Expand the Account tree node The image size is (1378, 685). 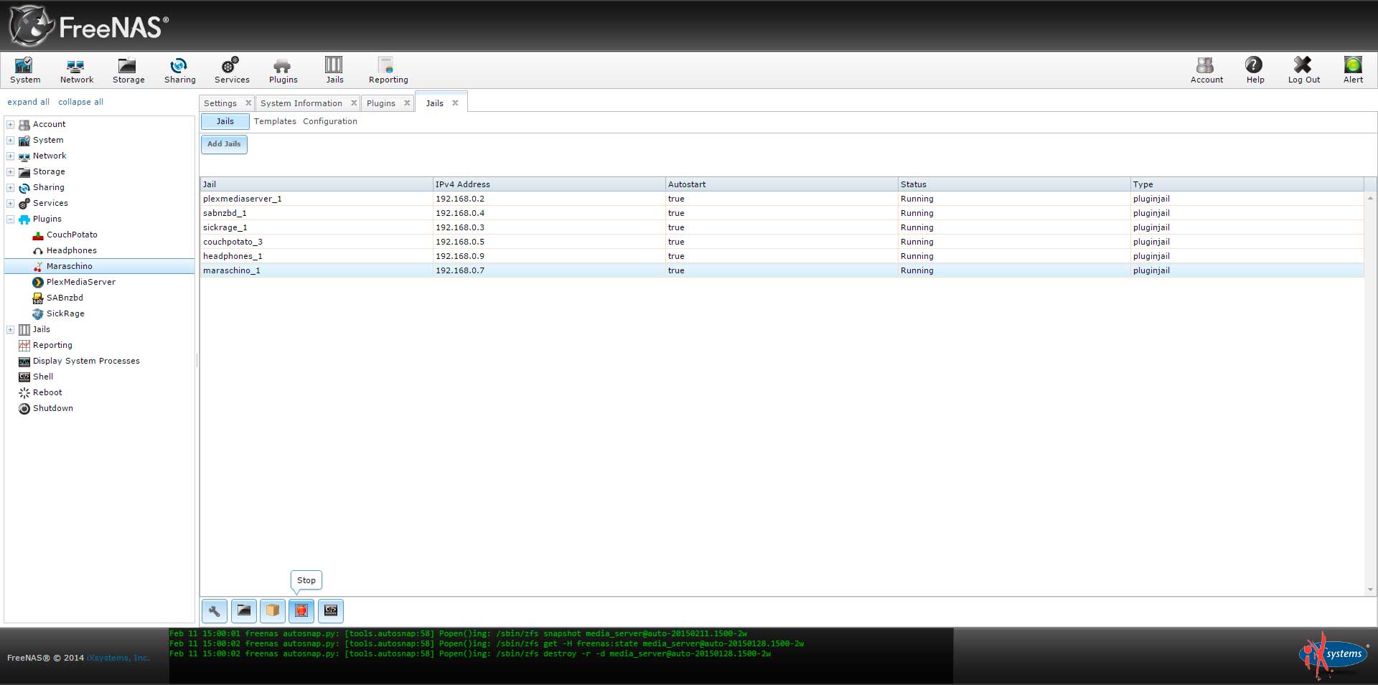coord(11,124)
